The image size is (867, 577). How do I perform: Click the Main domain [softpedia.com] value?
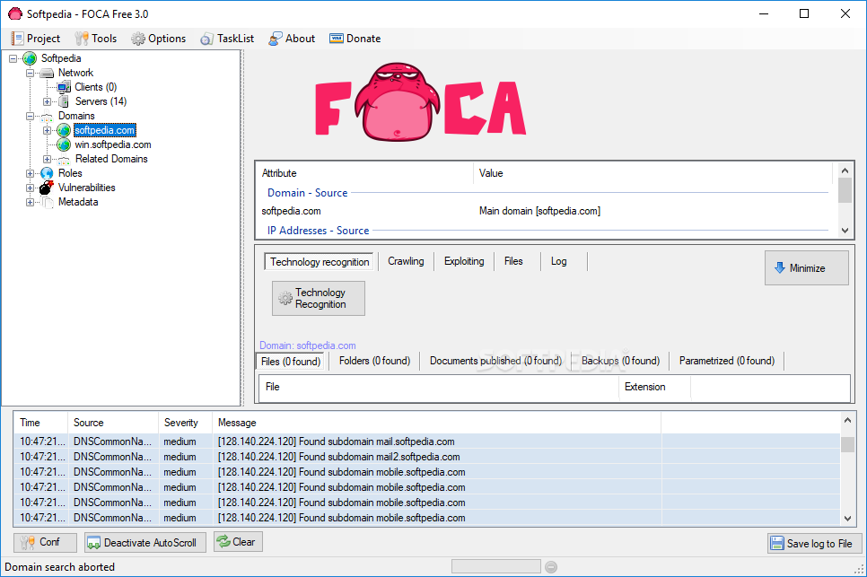tap(539, 211)
